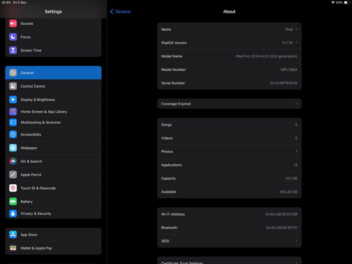Open App Store settings
Screen dimensions: 352x264
(53, 235)
